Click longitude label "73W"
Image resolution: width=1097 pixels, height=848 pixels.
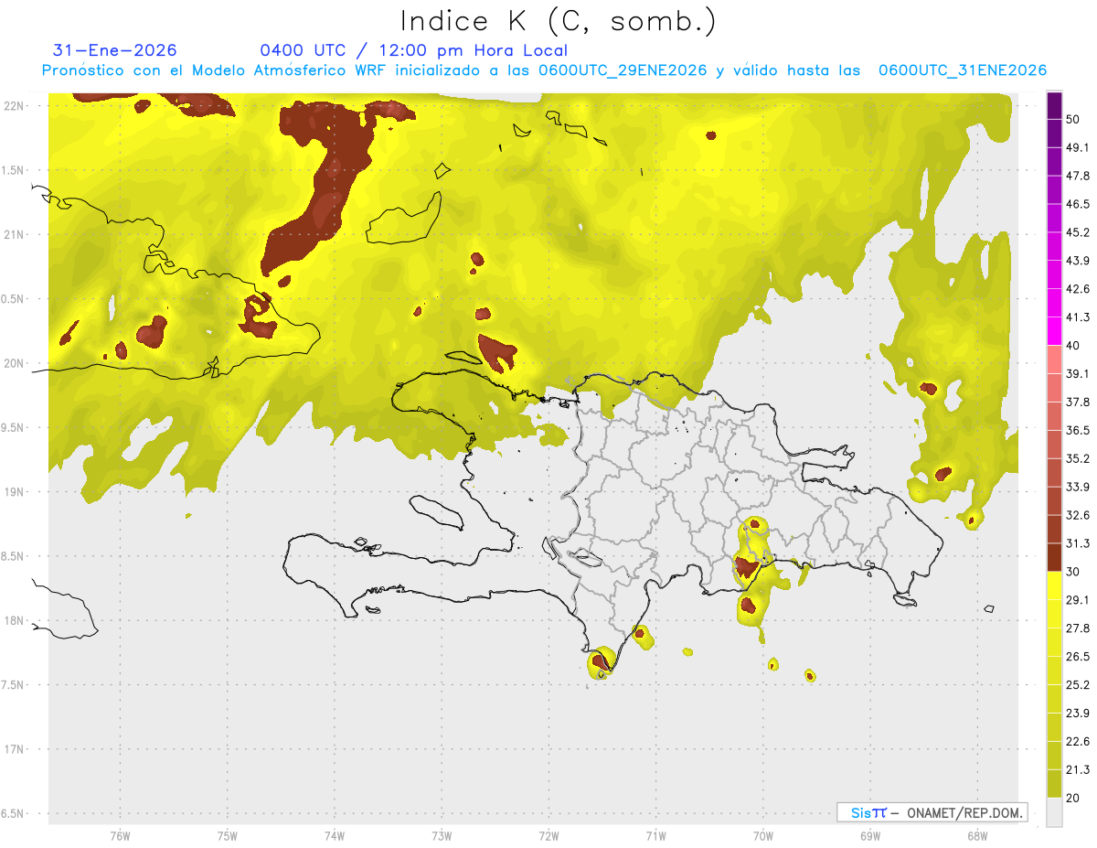click(x=442, y=835)
